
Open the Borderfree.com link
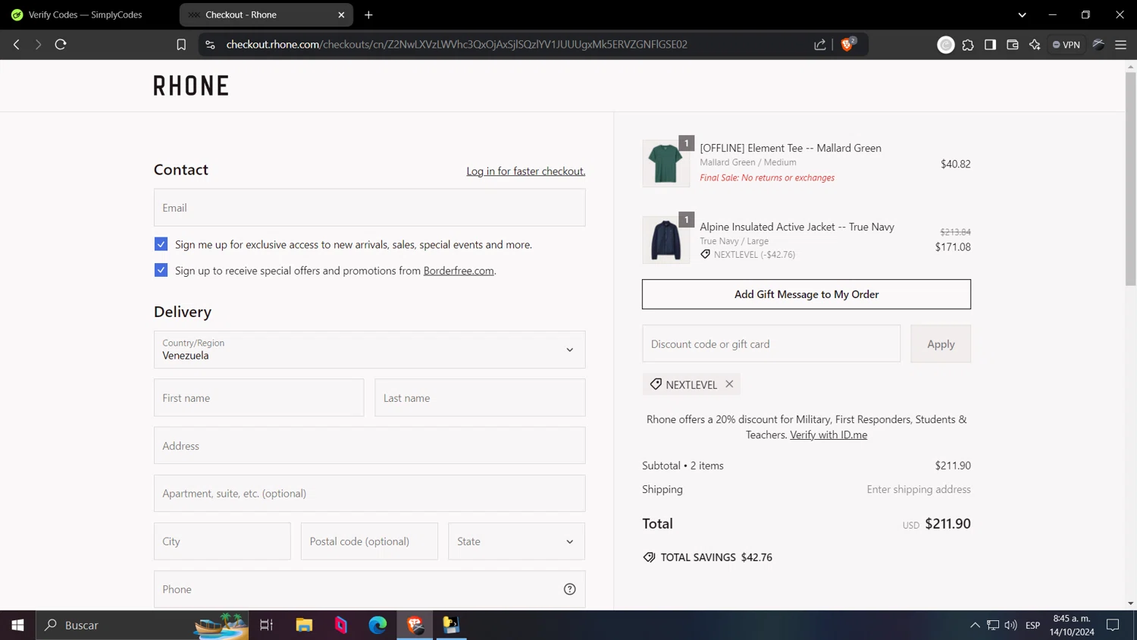point(459,271)
